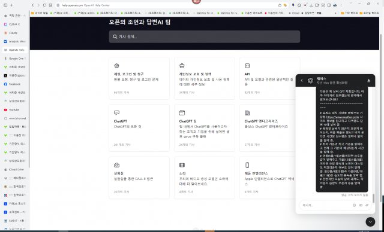The image size is (384, 232).
Task: Go back using the chat widget arrow
Action: pyautogui.click(x=302, y=81)
